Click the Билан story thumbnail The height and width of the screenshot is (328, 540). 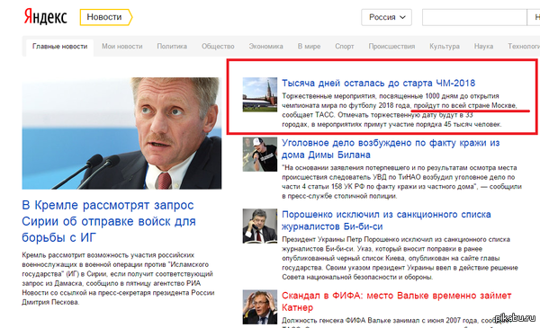pyautogui.click(x=260, y=155)
